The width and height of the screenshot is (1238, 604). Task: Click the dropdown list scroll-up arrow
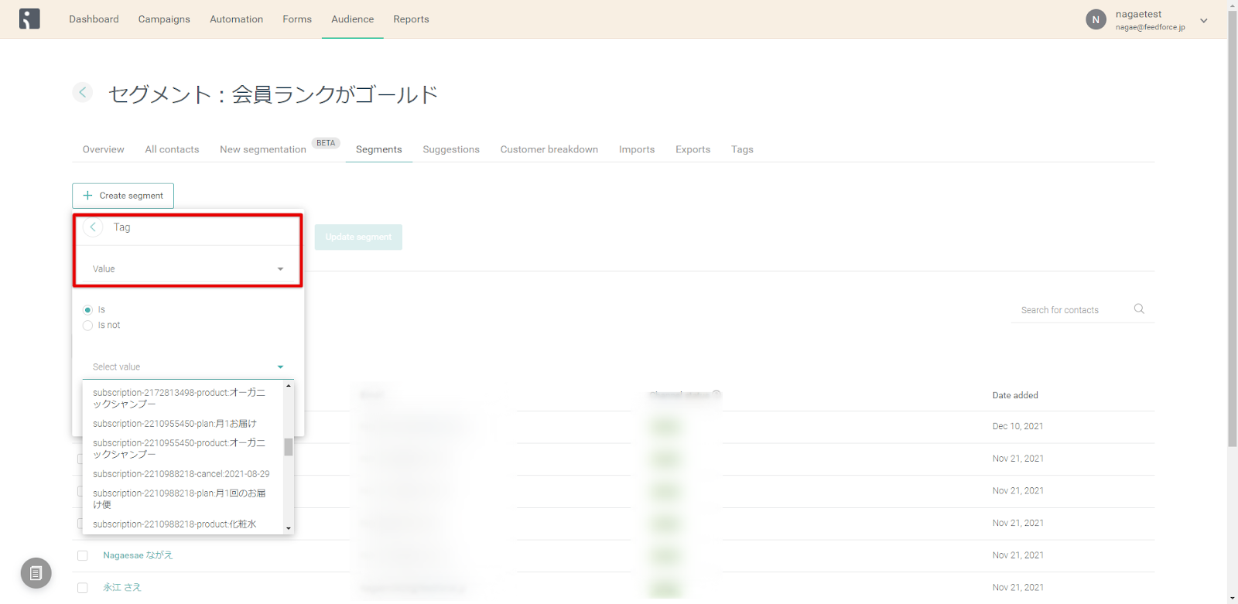pos(289,385)
